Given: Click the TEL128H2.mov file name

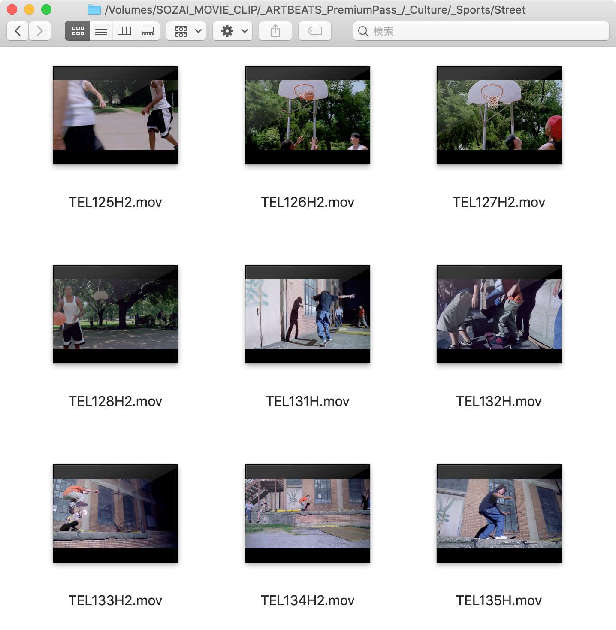Looking at the screenshot, I should click(x=115, y=401).
